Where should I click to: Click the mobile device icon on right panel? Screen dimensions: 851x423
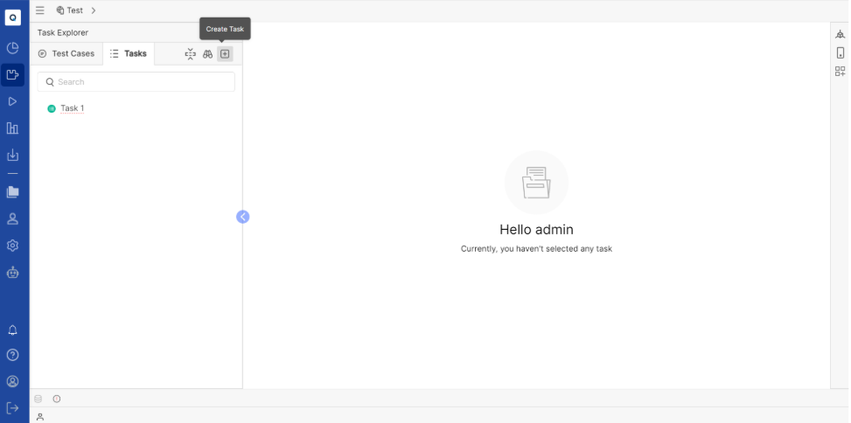[x=841, y=52]
